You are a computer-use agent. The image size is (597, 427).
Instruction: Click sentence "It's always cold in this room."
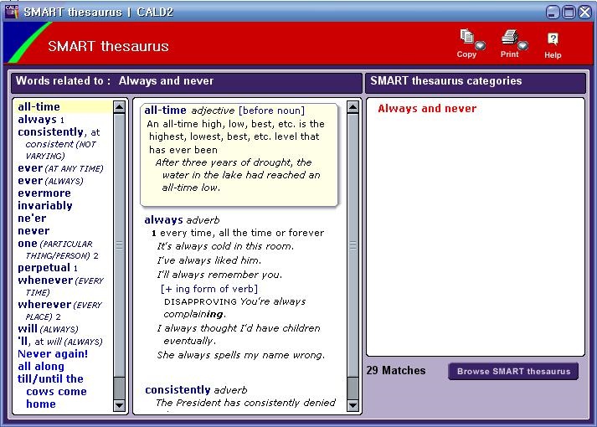coord(225,246)
